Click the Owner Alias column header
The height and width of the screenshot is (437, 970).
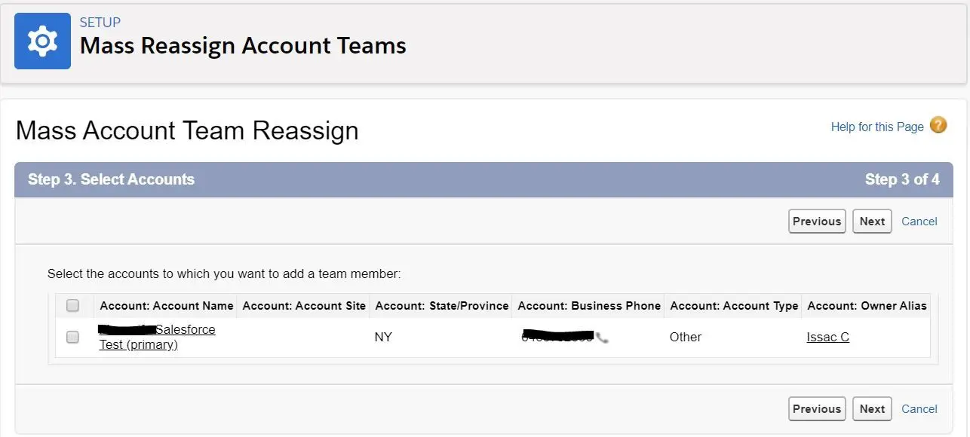pos(867,305)
